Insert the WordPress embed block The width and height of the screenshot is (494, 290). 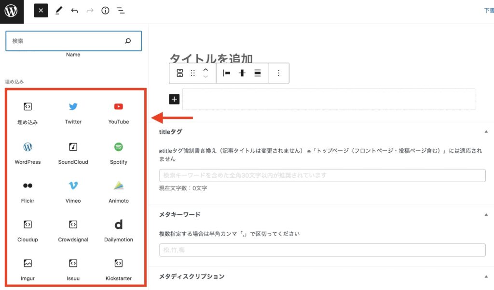27,153
